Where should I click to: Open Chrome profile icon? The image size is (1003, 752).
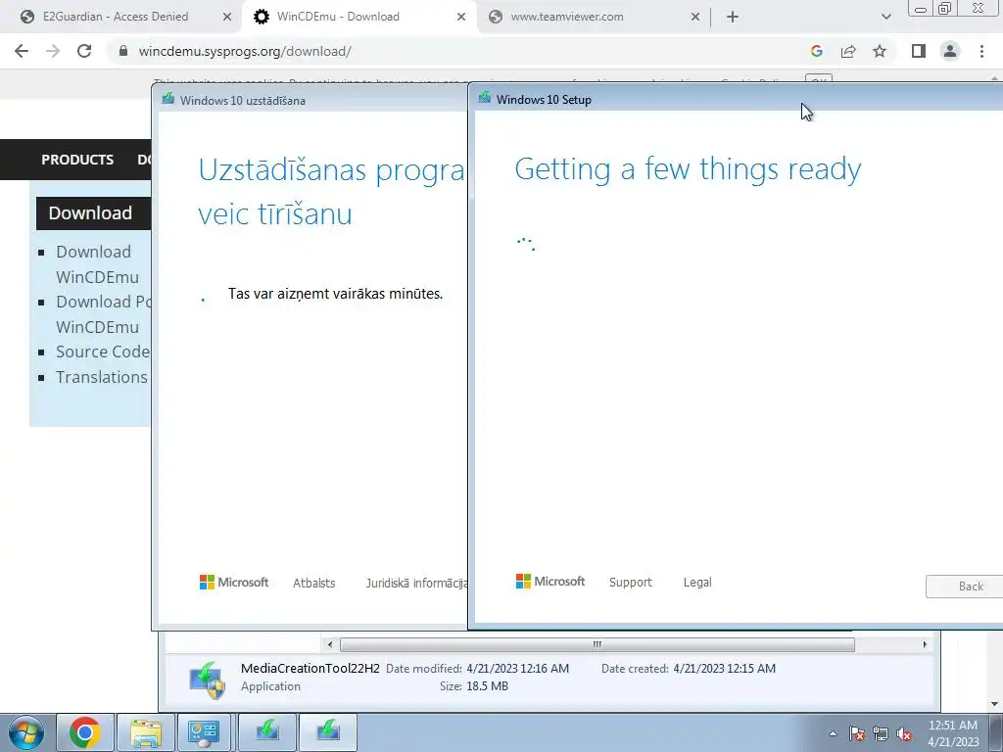coord(950,51)
